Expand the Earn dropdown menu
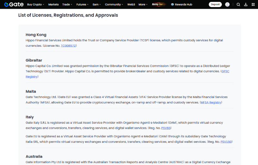 click(x=96, y=5)
